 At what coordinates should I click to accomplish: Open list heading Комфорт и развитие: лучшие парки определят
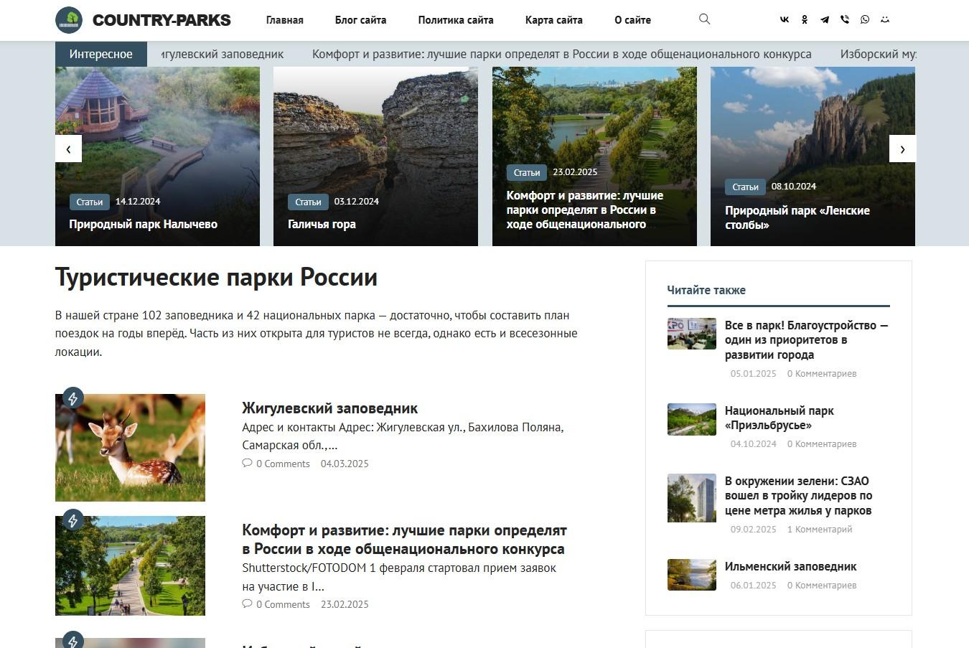(405, 540)
